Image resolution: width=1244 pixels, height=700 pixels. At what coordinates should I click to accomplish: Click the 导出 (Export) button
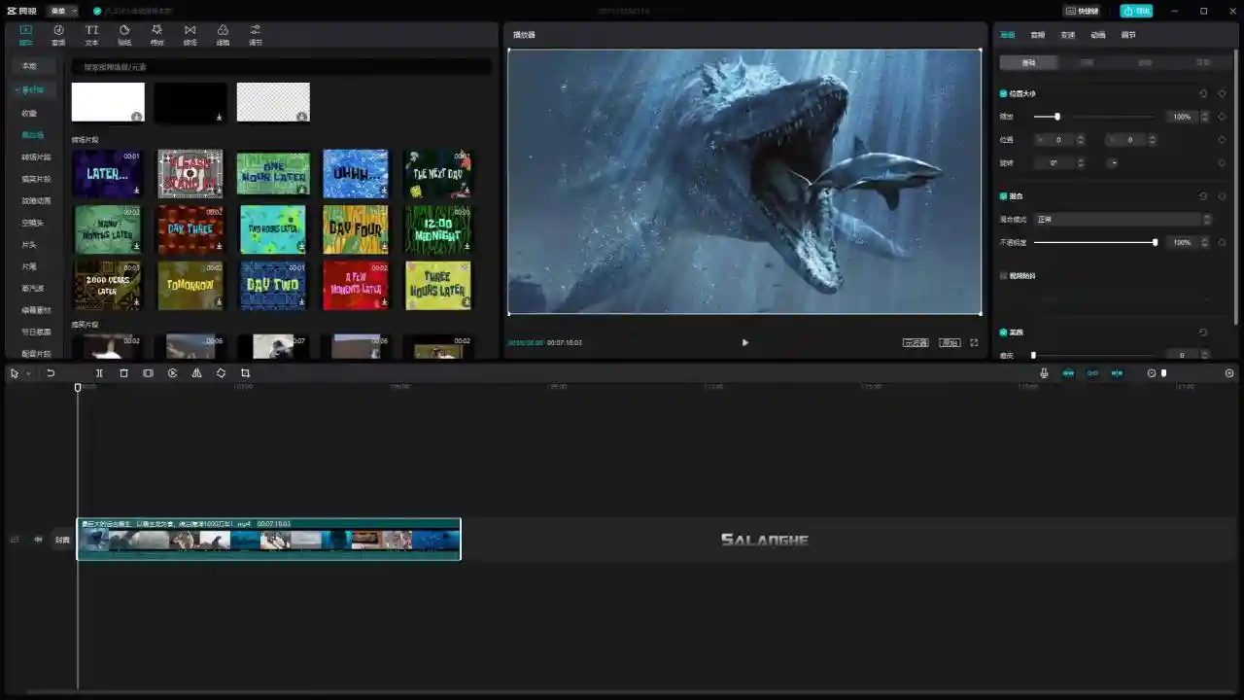click(x=1136, y=11)
